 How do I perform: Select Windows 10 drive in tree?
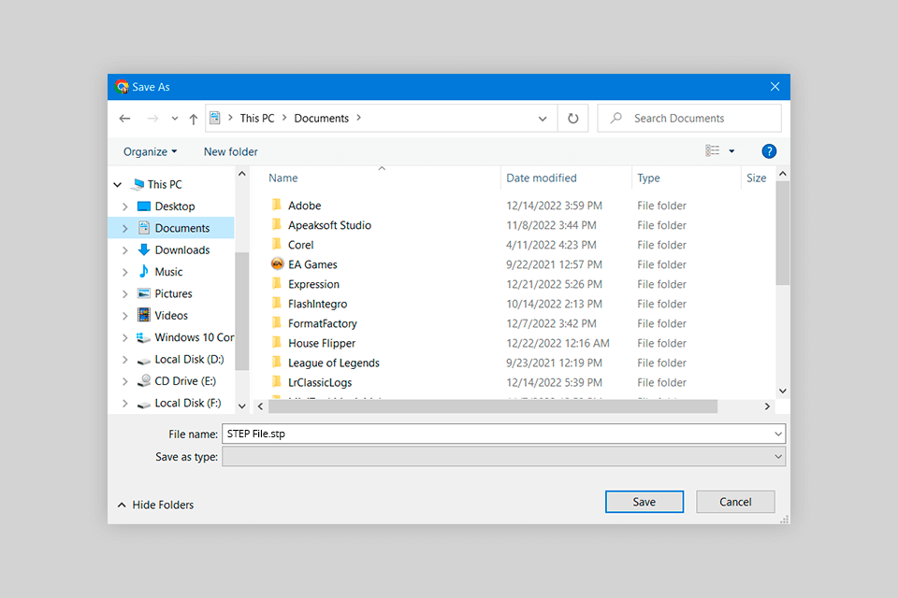point(195,337)
